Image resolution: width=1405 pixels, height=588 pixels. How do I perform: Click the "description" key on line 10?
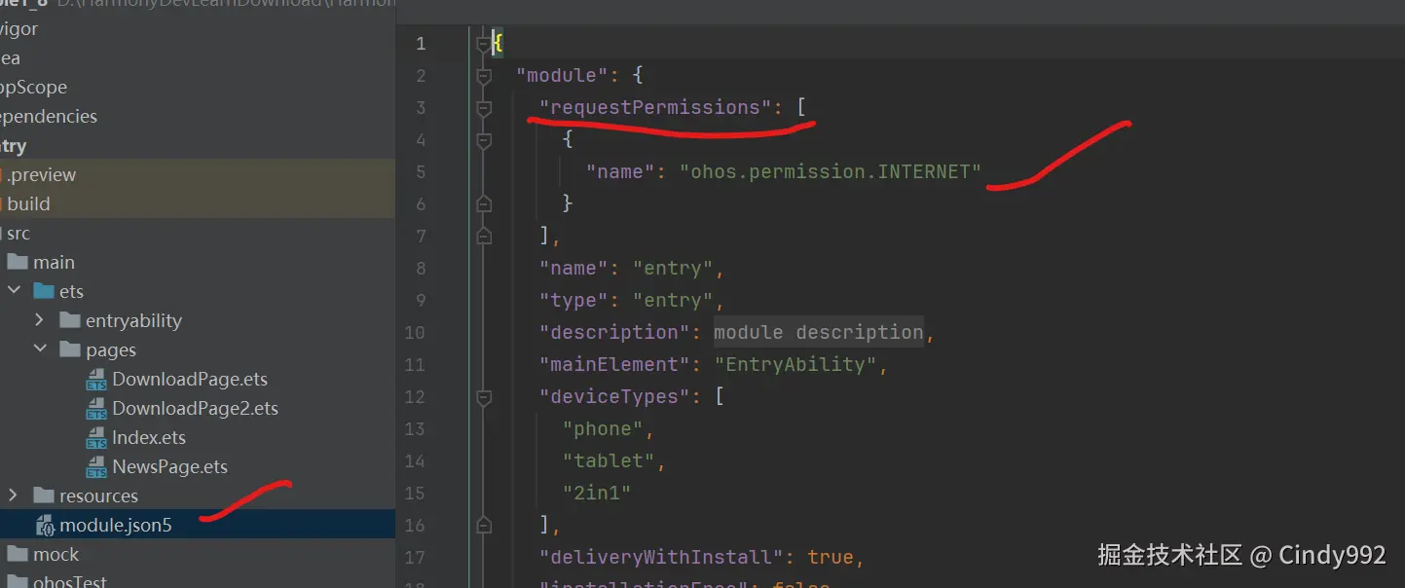(615, 333)
